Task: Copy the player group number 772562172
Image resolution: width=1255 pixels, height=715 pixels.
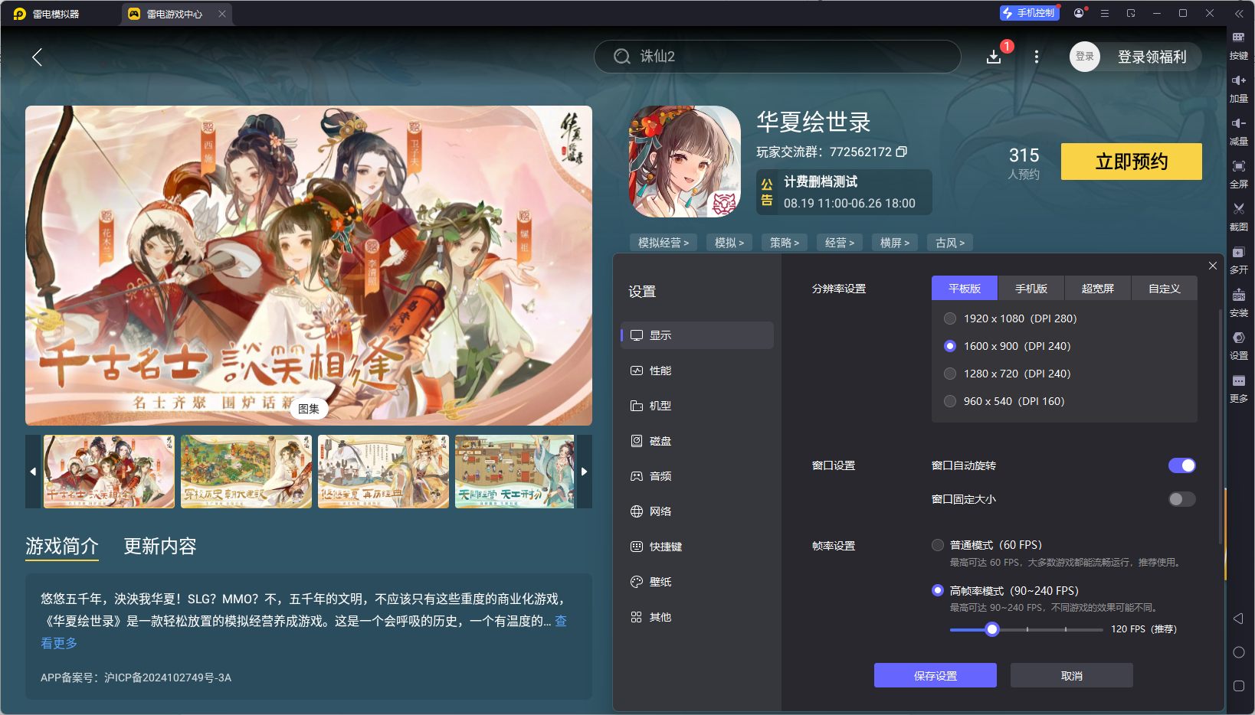Action: click(x=902, y=152)
